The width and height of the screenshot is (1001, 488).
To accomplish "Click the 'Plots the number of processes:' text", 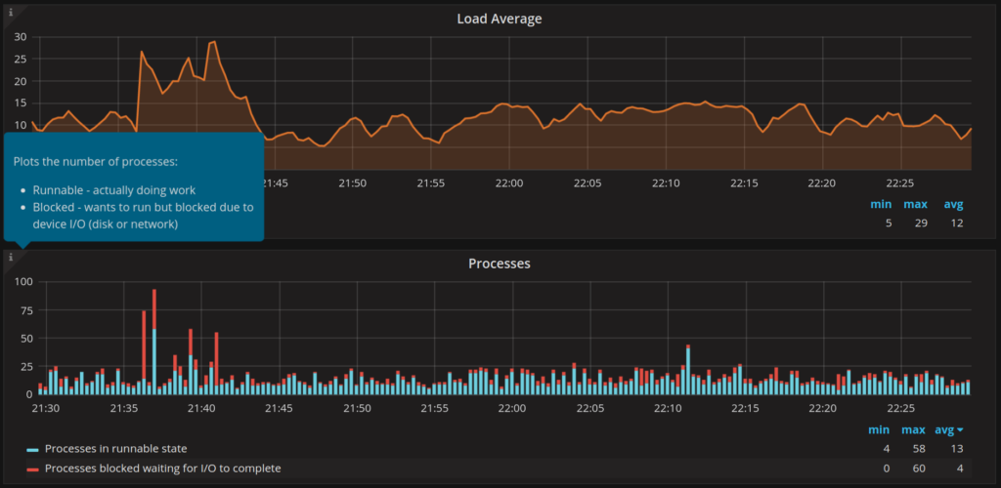I will click(x=95, y=162).
